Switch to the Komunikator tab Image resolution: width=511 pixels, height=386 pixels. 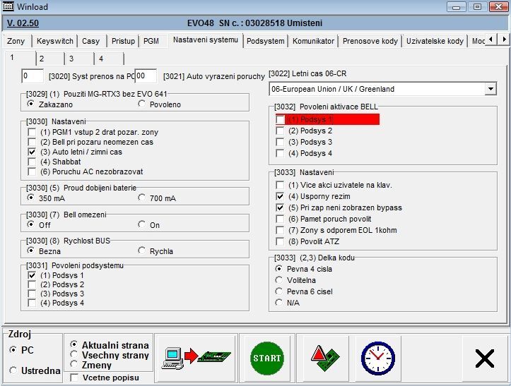point(313,41)
